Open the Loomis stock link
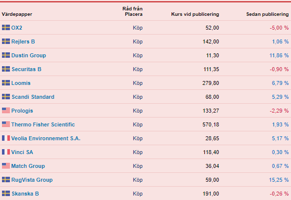291x200 pixels. [21, 83]
